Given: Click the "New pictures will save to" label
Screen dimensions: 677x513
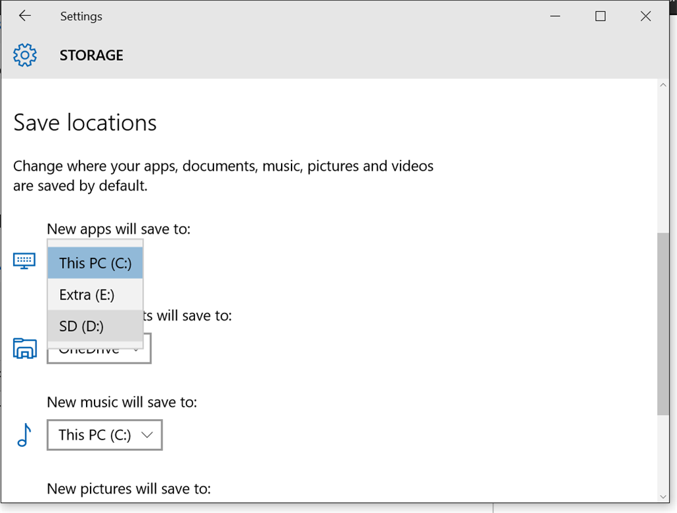Looking at the screenshot, I should [129, 489].
